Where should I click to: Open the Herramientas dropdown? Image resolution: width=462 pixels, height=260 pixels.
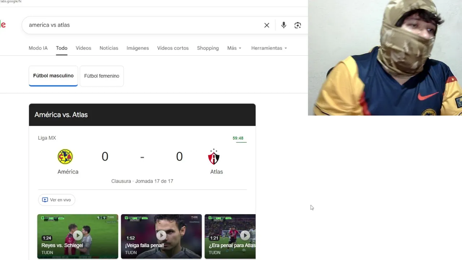point(269,48)
